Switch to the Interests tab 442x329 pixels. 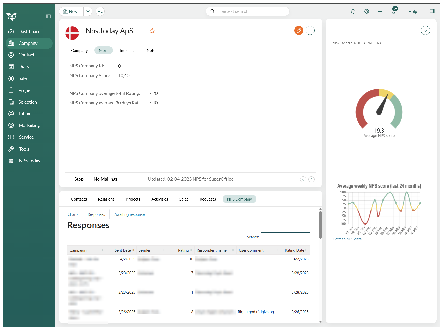[x=127, y=51]
